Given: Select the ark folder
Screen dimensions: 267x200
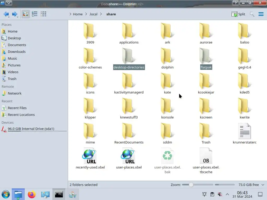Looking at the screenshot, I should [167, 34].
